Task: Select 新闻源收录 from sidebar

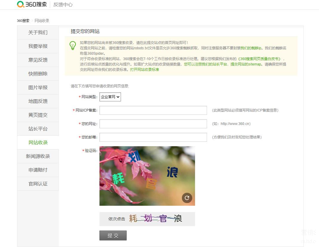Action: coord(38,156)
